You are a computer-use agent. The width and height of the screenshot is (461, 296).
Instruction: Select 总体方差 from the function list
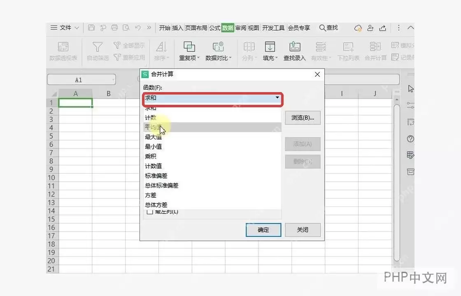coord(212,205)
